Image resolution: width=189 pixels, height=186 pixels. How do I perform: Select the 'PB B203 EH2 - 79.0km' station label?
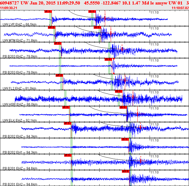pos(20,72)
